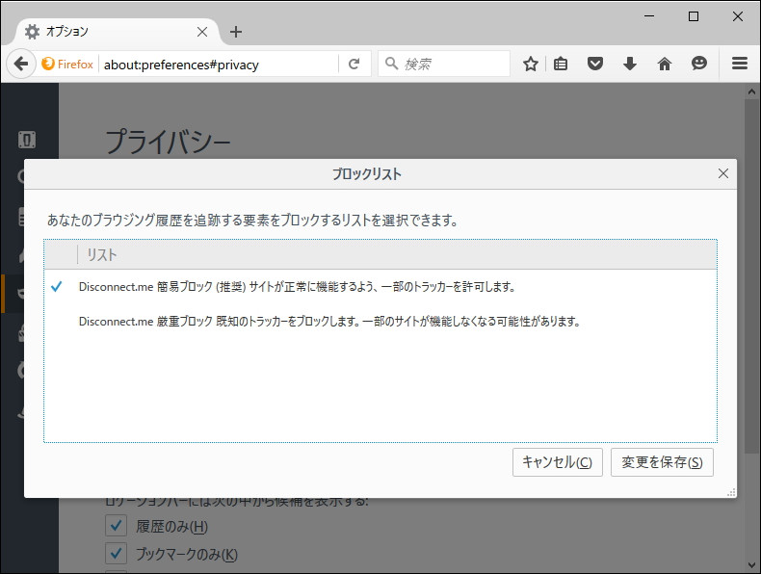Select the Disconnect.me 厳重ブロック list row
761x574 pixels.
click(x=380, y=322)
